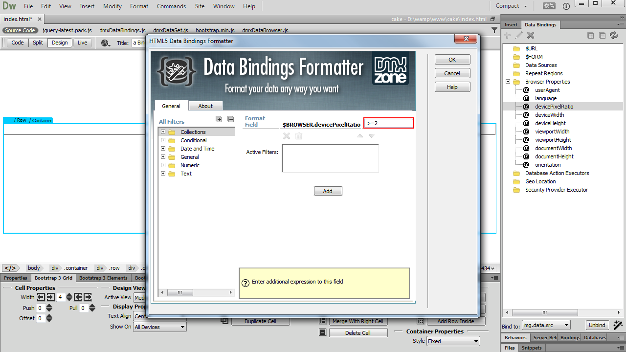Switch to the Insert panel tab
The width and height of the screenshot is (626, 352).
coord(511,24)
